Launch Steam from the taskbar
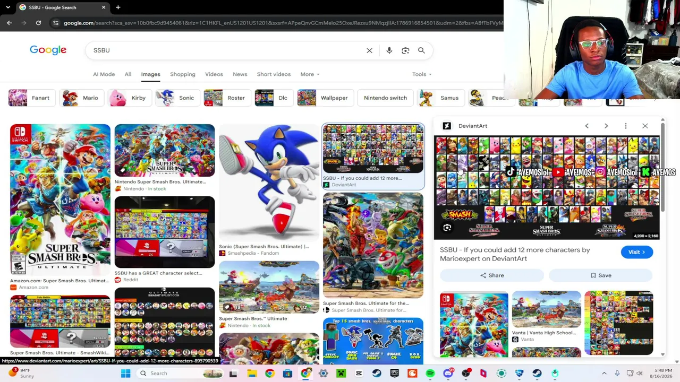The width and height of the screenshot is (680, 382). tap(377, 374)
